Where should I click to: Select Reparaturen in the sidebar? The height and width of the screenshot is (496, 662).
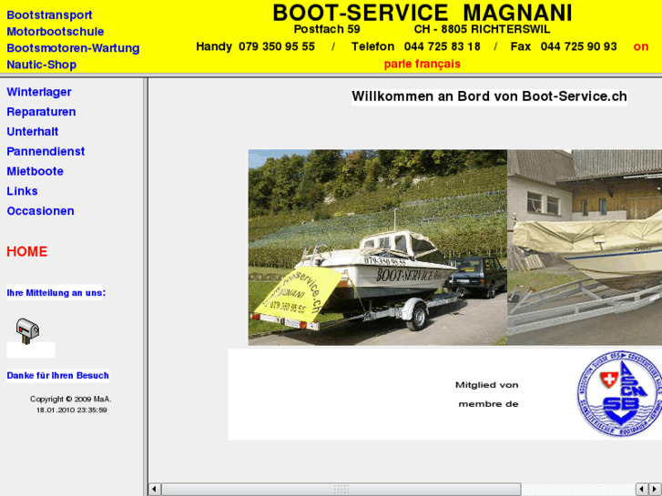pos(41,112)
